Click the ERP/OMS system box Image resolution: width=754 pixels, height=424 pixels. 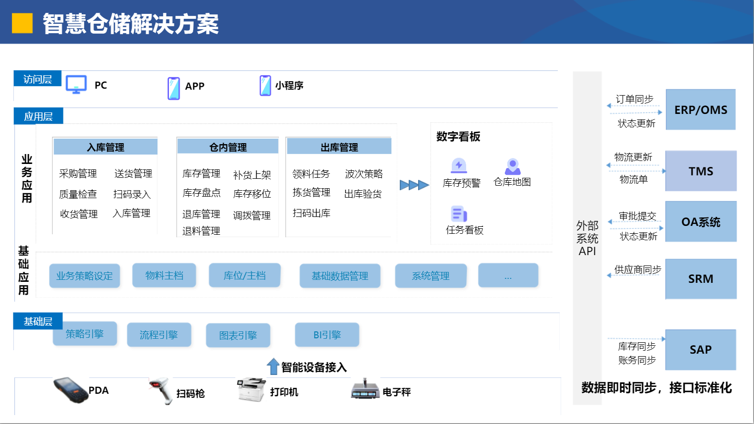(700, 109)
